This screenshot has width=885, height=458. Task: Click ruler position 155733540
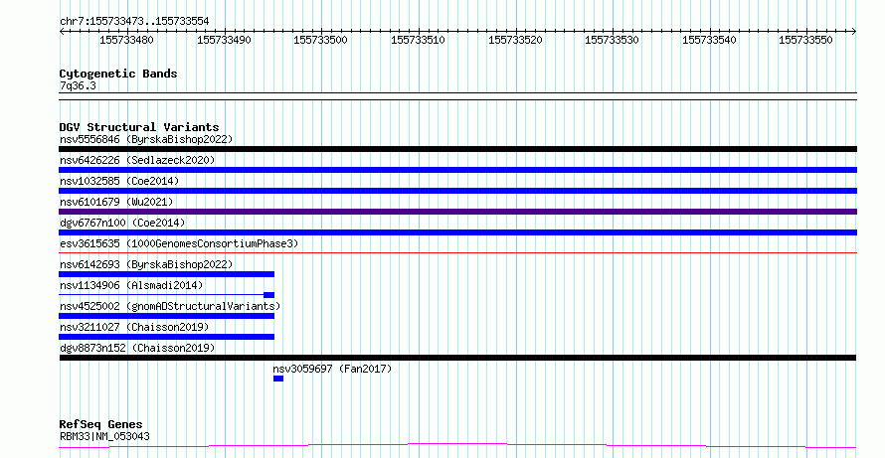pos(709,40)
